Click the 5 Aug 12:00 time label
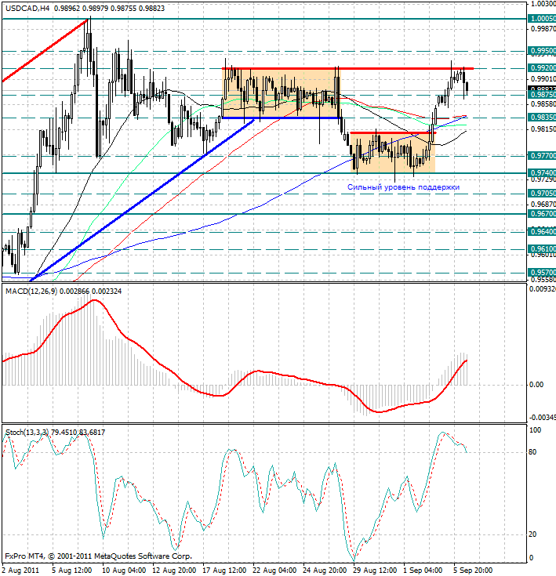Viewport: 556px width, 576px height. pos(72,571)
